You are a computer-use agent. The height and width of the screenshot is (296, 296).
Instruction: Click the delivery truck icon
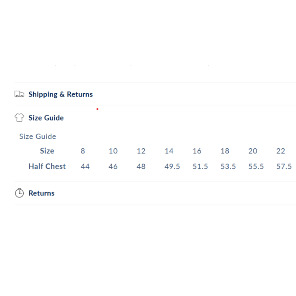[19, 94]
